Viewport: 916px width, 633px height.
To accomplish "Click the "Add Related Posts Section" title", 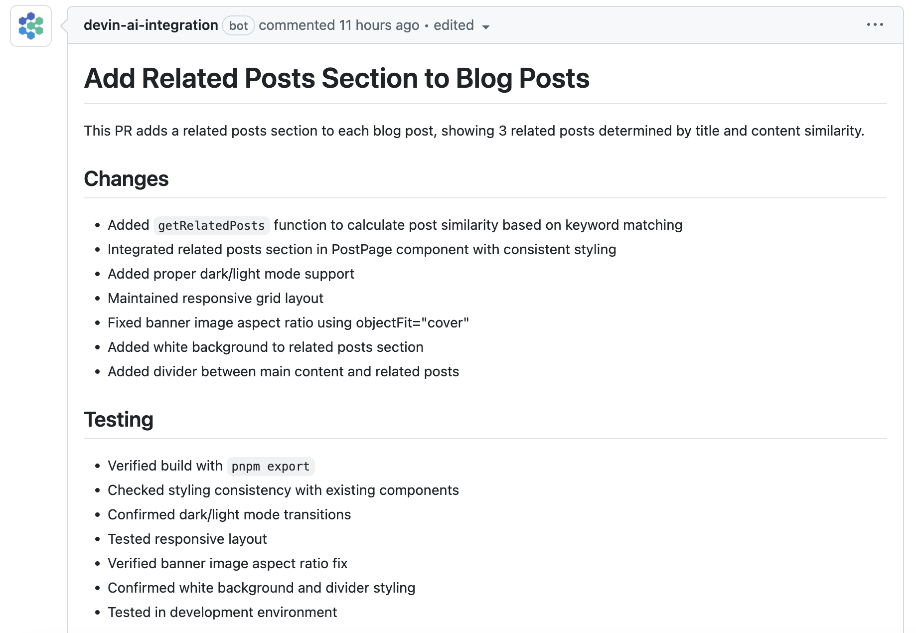I will [336, 78].
